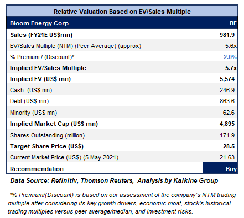Click the Implied Market Cap value 4,895

pyautogui.click(x=227, y=124)
